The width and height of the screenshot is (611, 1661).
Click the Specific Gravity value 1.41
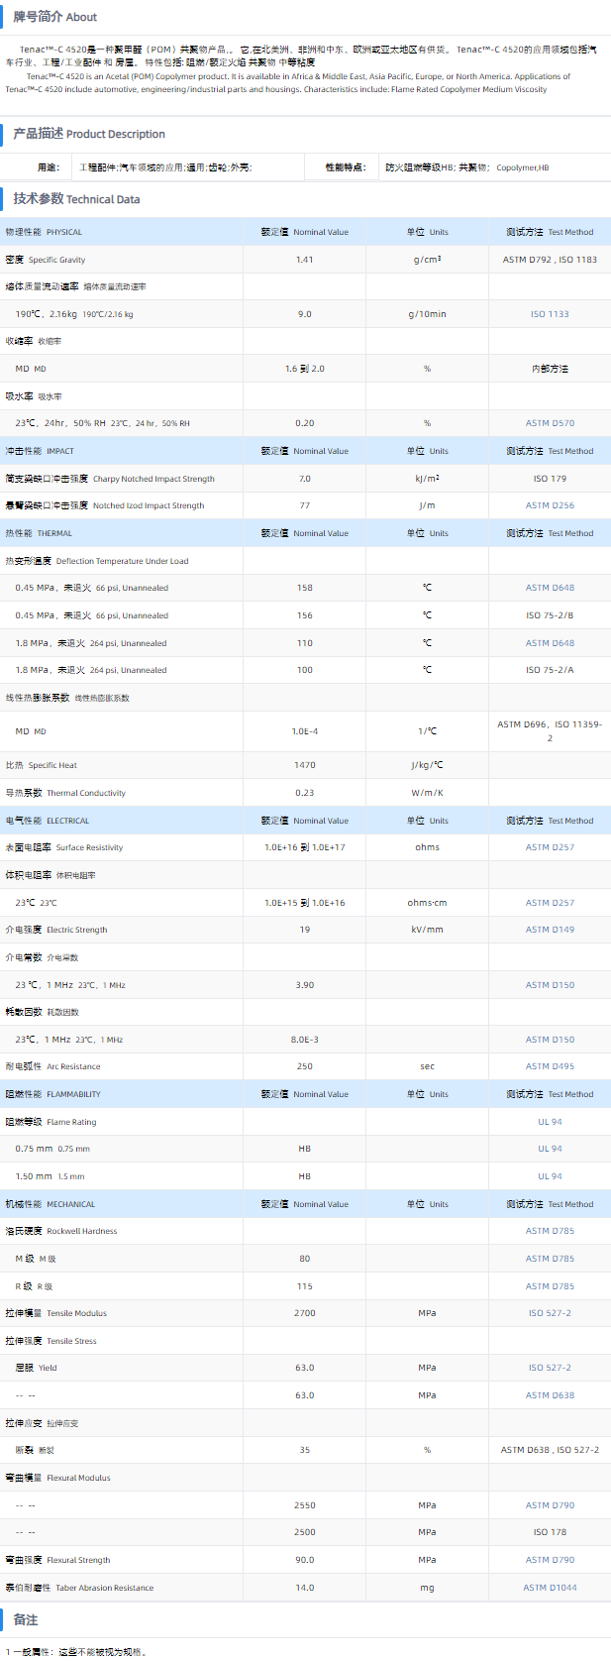click(304, 260)
